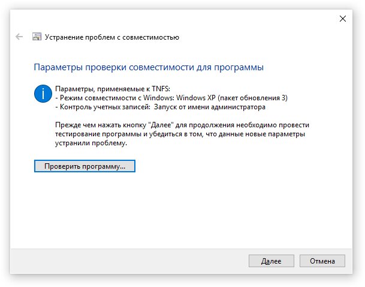The width and height of the screenshot is (365, 287).
Task: Click the compatibility troubleshooter icon in title
Action: [37, 37]
